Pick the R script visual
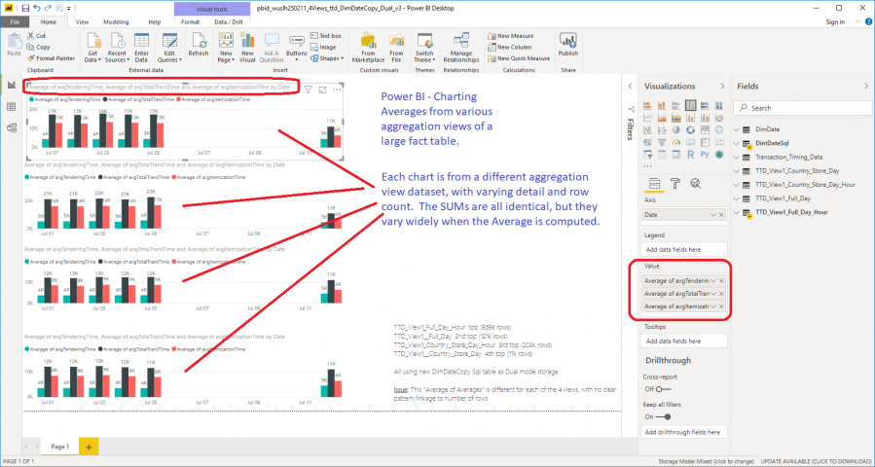Screen dimensions: 875x467 (x=691, y=154)
